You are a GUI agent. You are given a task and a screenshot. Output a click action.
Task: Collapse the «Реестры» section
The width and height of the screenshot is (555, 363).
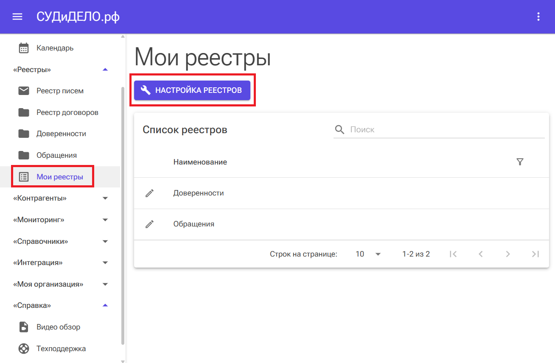(105, 70)
